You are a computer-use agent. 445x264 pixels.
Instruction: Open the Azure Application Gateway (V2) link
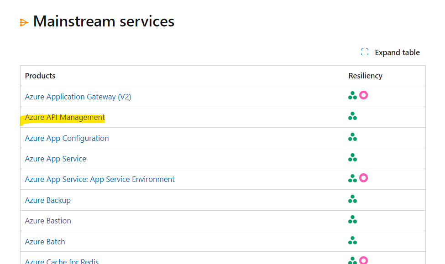(x=78, y=97)
